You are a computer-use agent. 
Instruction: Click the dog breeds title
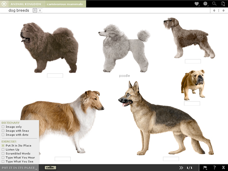[x=19, y=10]
